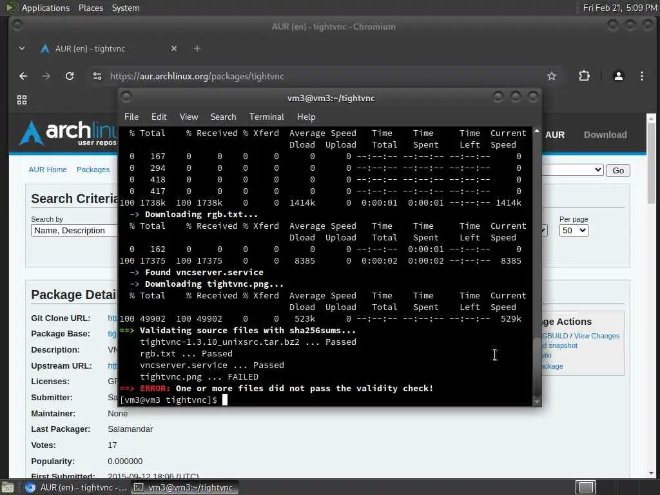
Task: Open the Places menu in top panel
Action: [91, 8]
